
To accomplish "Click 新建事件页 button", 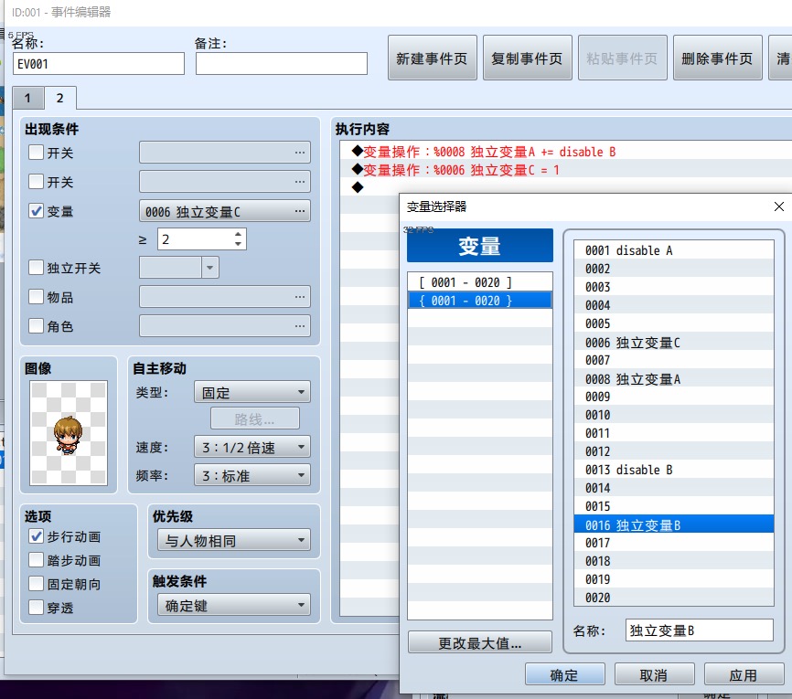I will (x=432, y=58).
